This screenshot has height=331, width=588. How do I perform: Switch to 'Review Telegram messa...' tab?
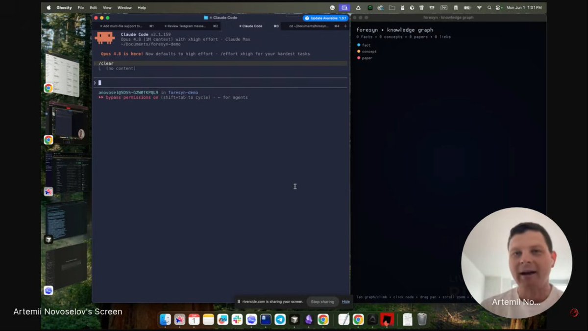point(189,26)
